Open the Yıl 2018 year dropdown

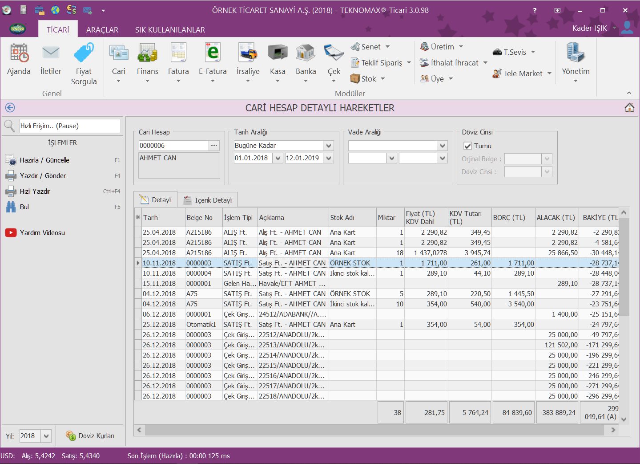click(x=46, y=436)
